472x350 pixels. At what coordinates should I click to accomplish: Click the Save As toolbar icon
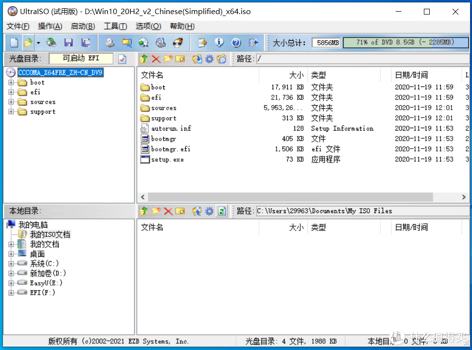86,43
